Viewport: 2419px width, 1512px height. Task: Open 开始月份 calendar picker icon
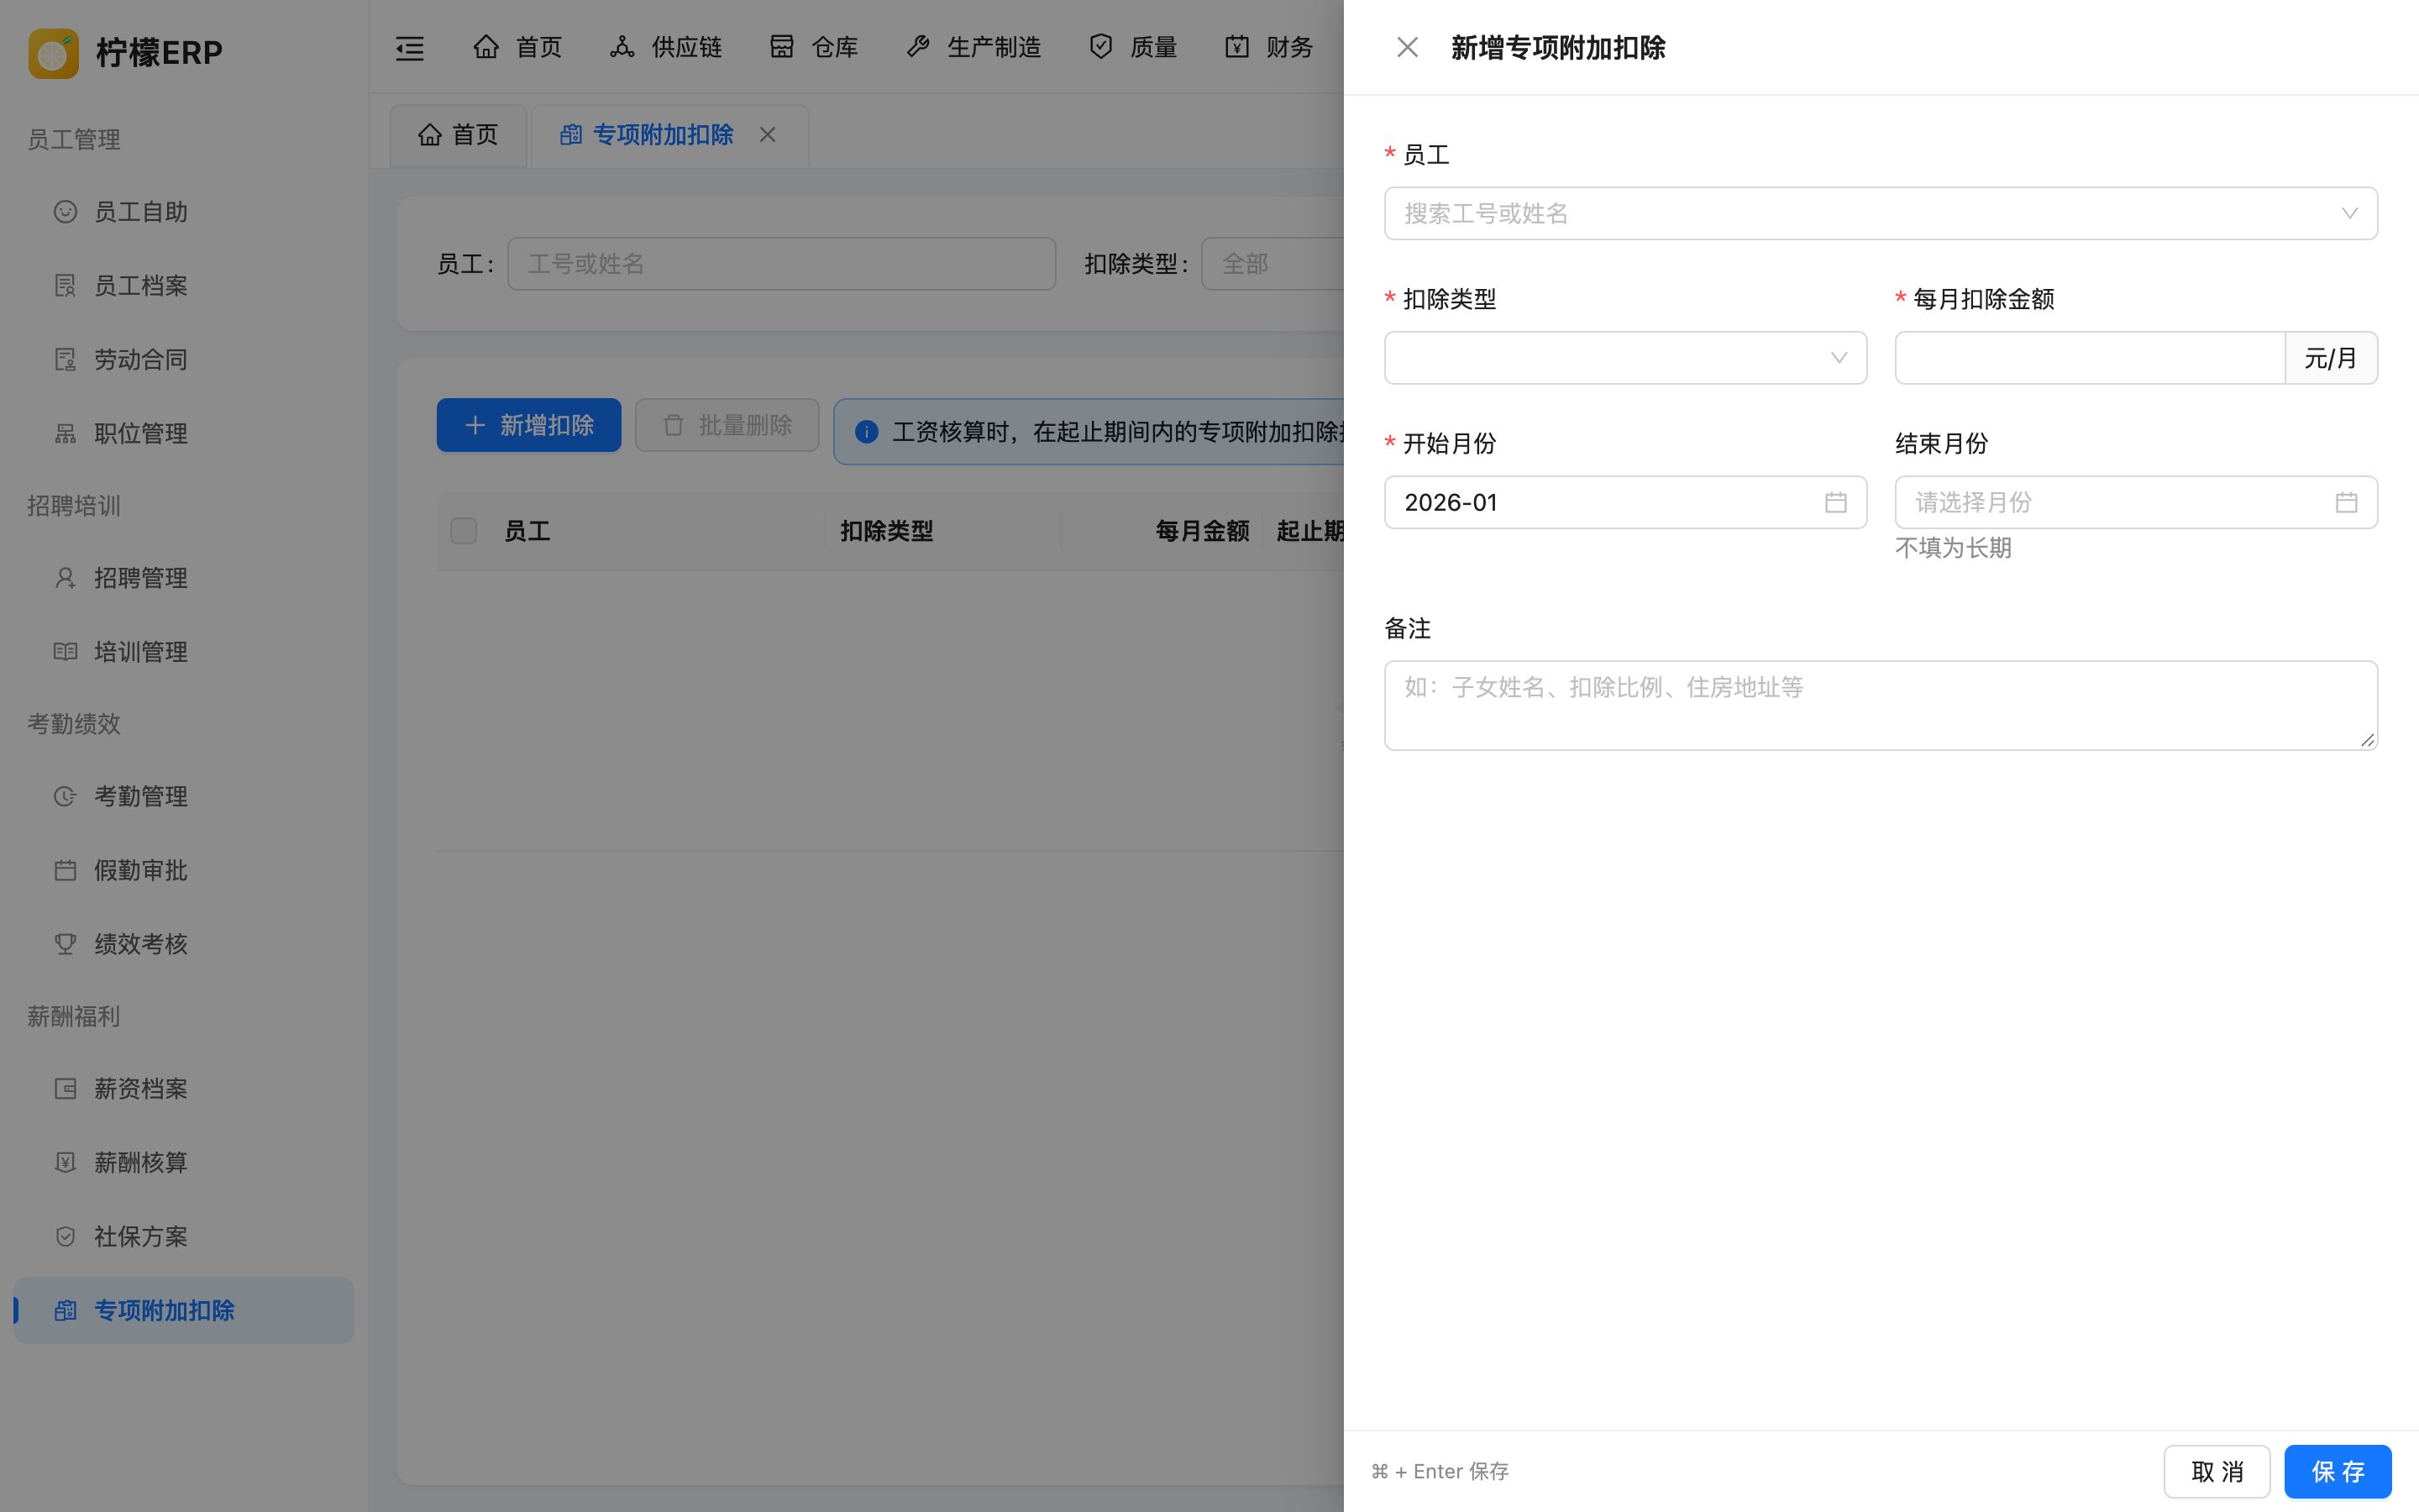(1835, 502)
